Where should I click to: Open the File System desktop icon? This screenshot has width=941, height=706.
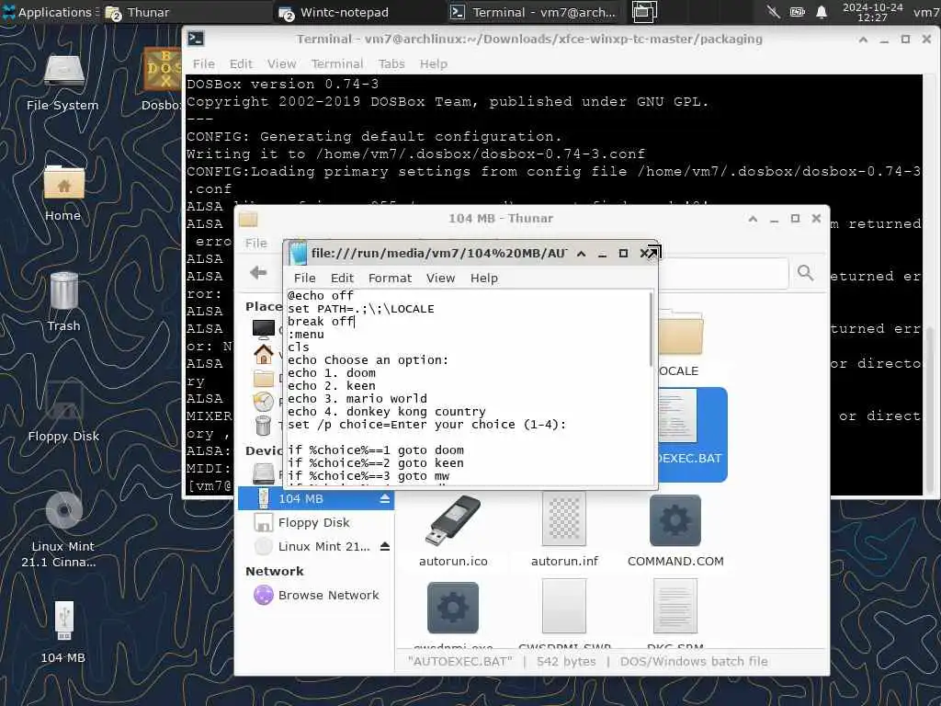[63, 82]
